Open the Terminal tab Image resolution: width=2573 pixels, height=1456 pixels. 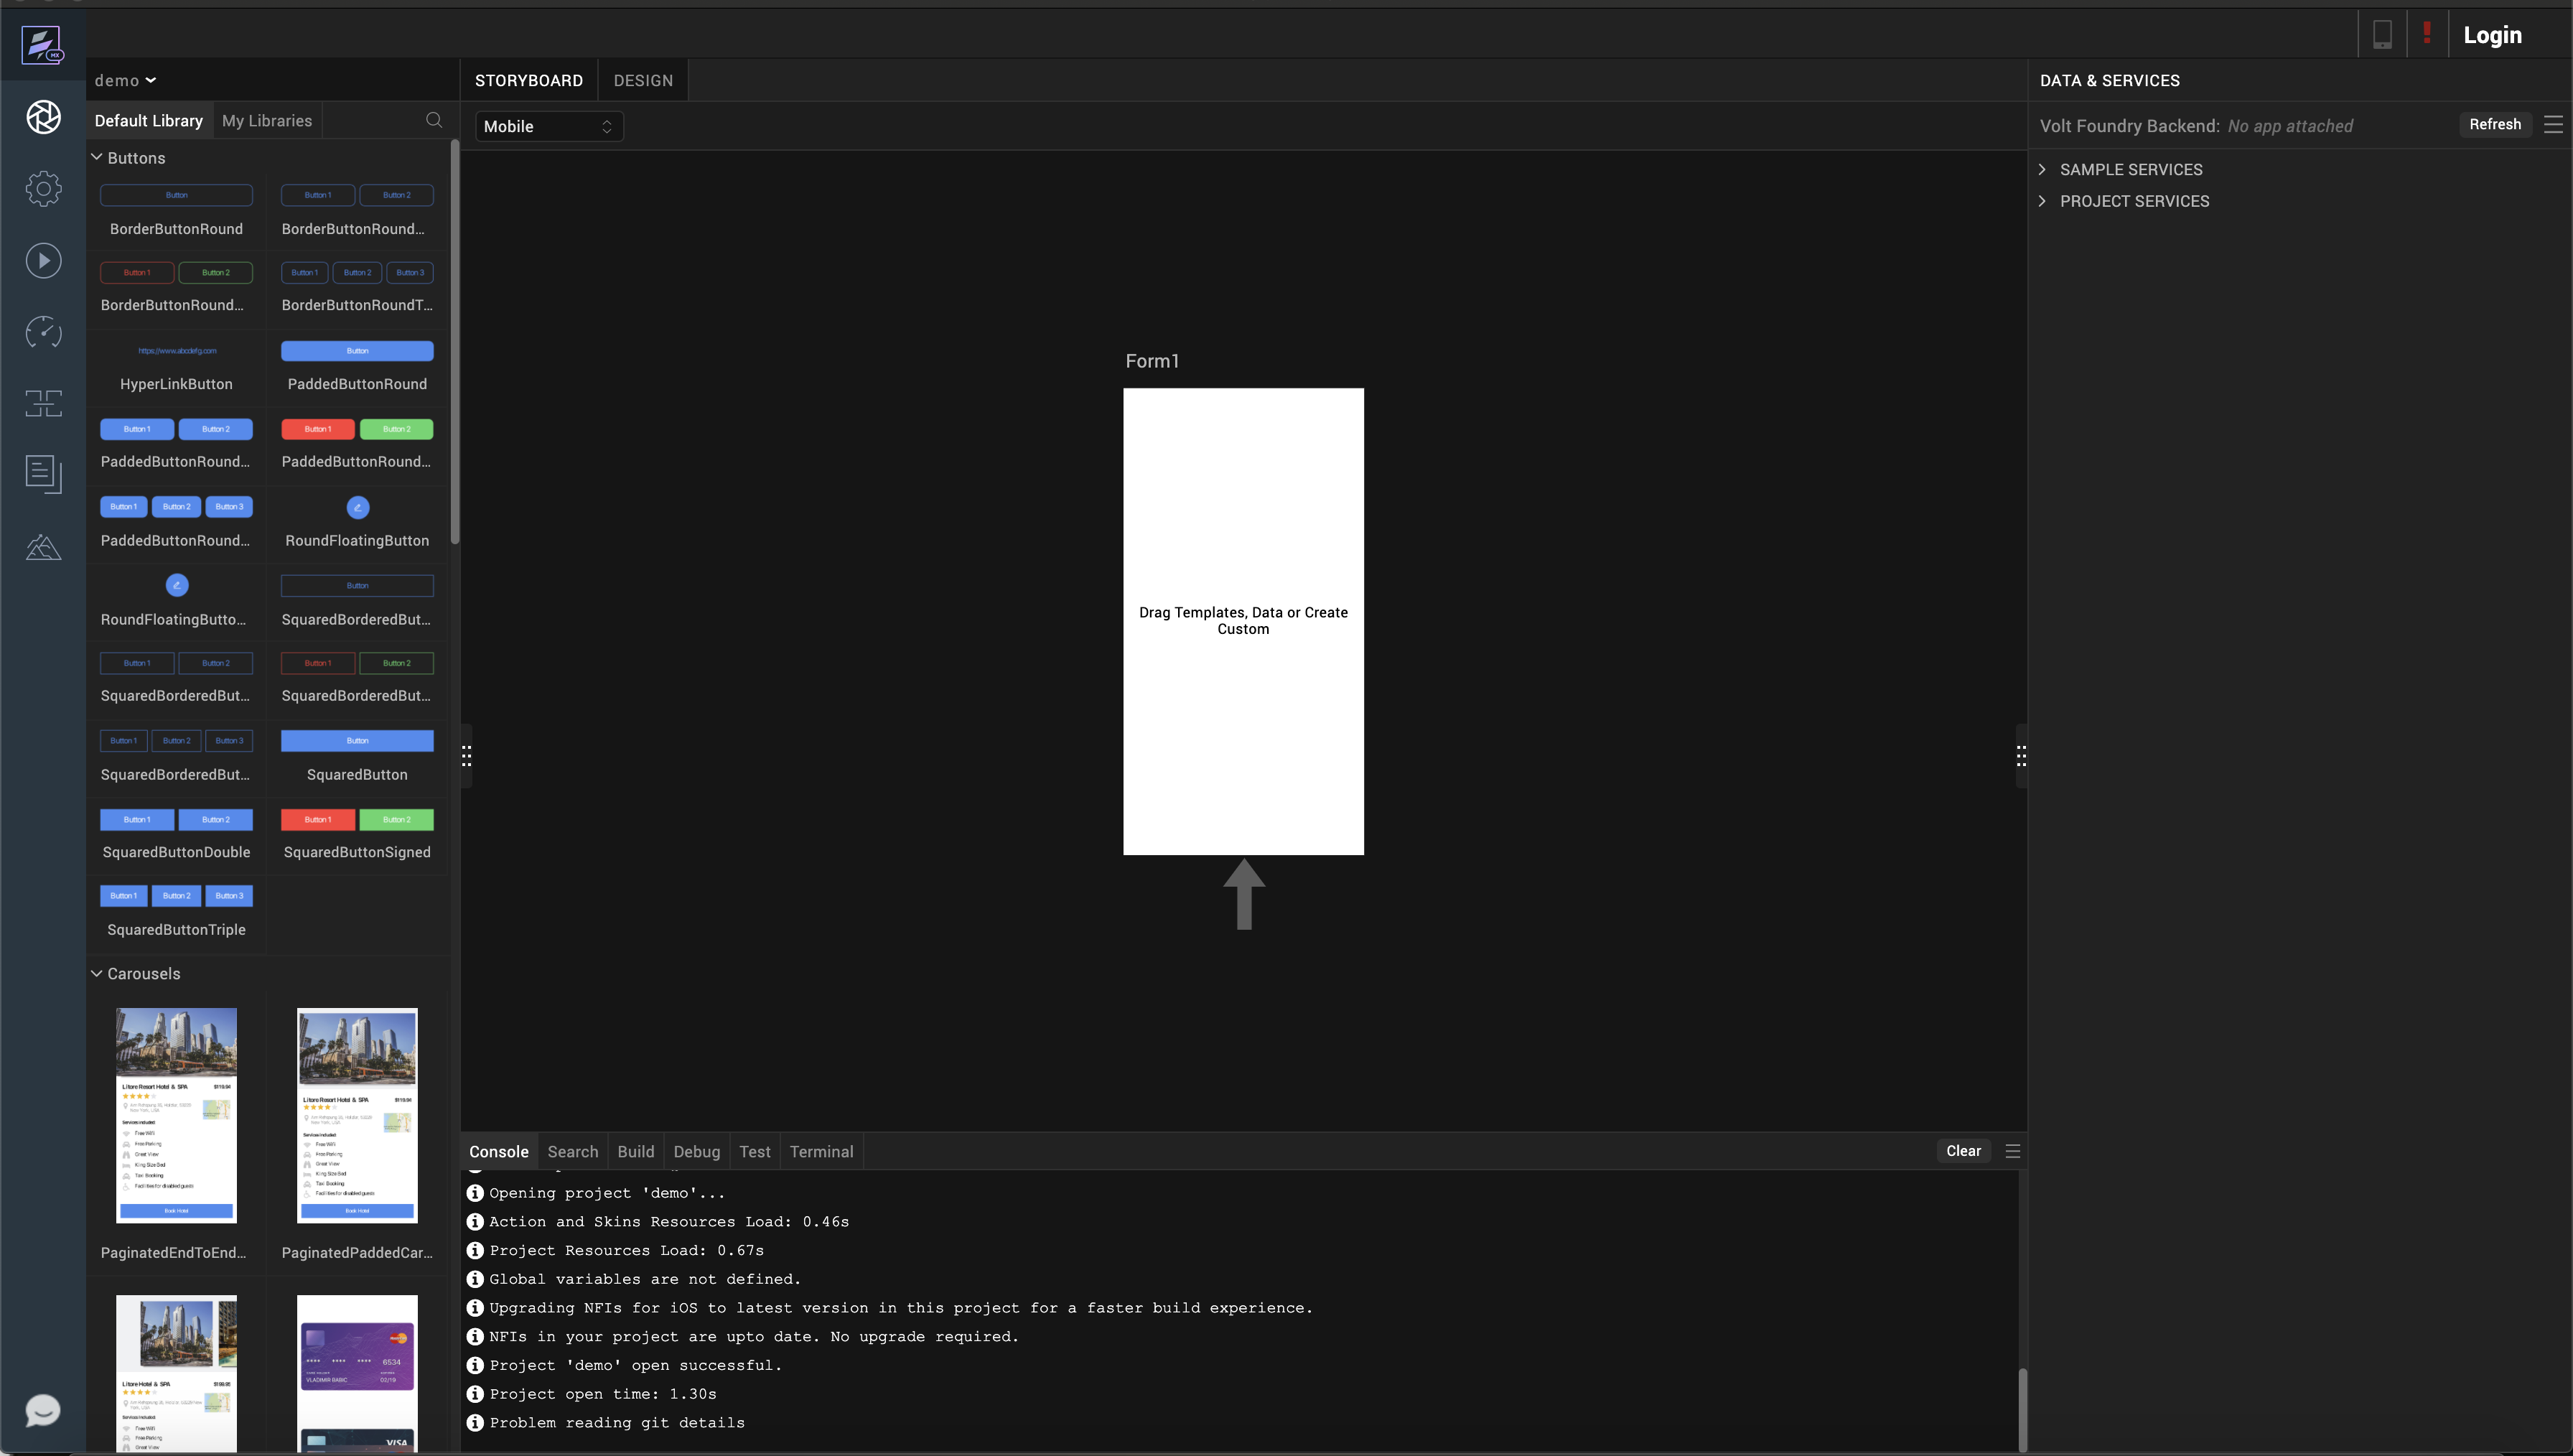tap(821, 1152)
